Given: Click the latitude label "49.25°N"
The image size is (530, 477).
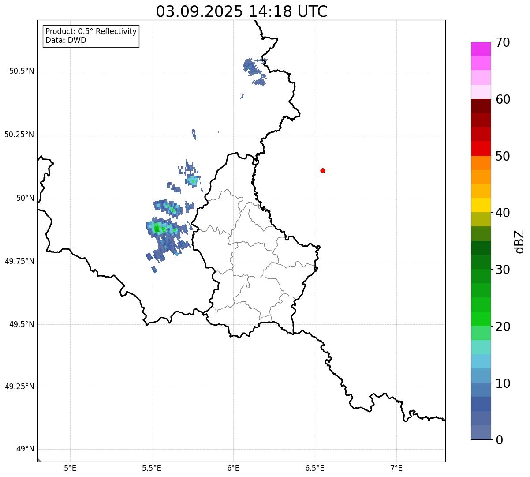Looking at the screenshot, I should pos(19,387).
